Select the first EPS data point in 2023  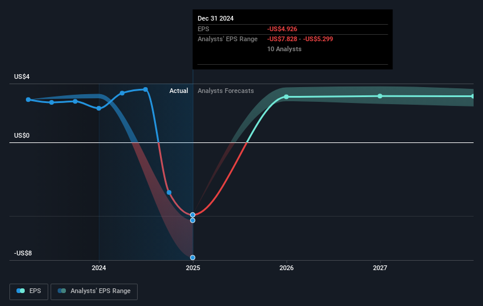click(28, 99)
